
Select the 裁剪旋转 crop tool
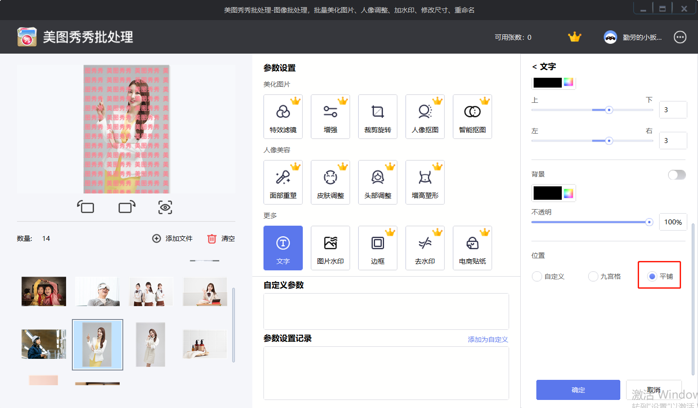coord(378,116)
